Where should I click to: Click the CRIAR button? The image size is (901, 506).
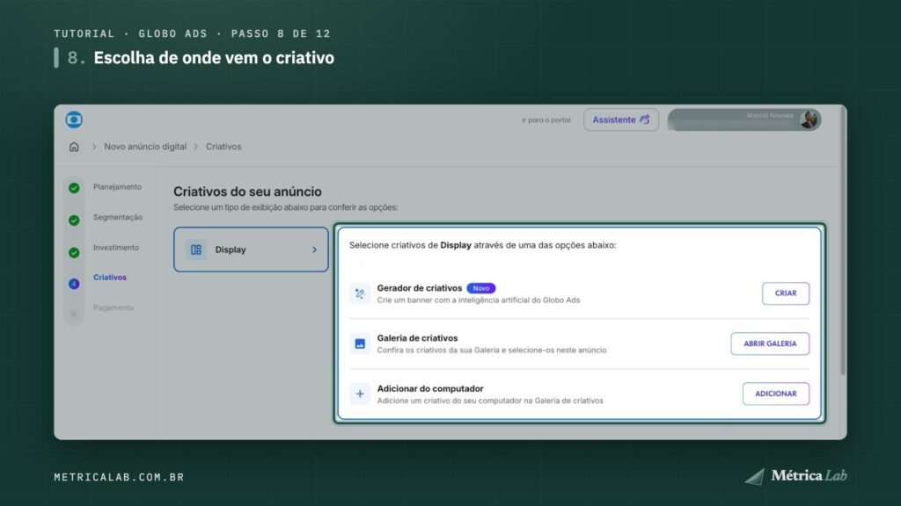(x=786, y=293)
